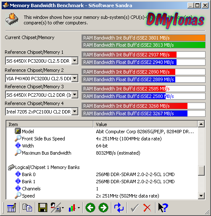Select the orange Int 3801 MB/s bar
The height and width of the screenshot is (216, 211).
(143, 38)
